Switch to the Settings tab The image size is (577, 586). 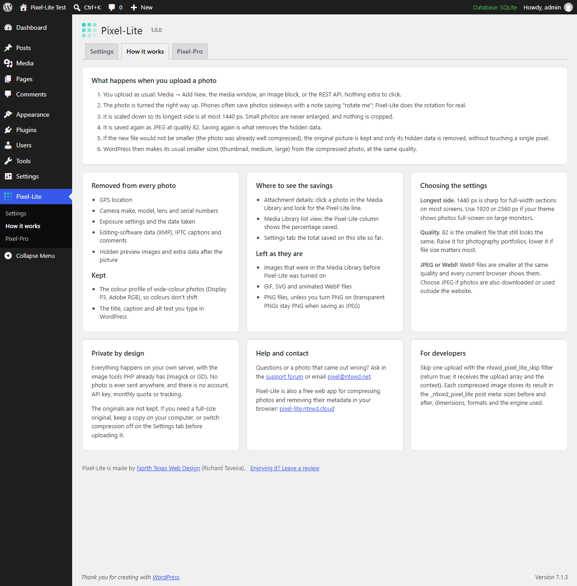102,51
